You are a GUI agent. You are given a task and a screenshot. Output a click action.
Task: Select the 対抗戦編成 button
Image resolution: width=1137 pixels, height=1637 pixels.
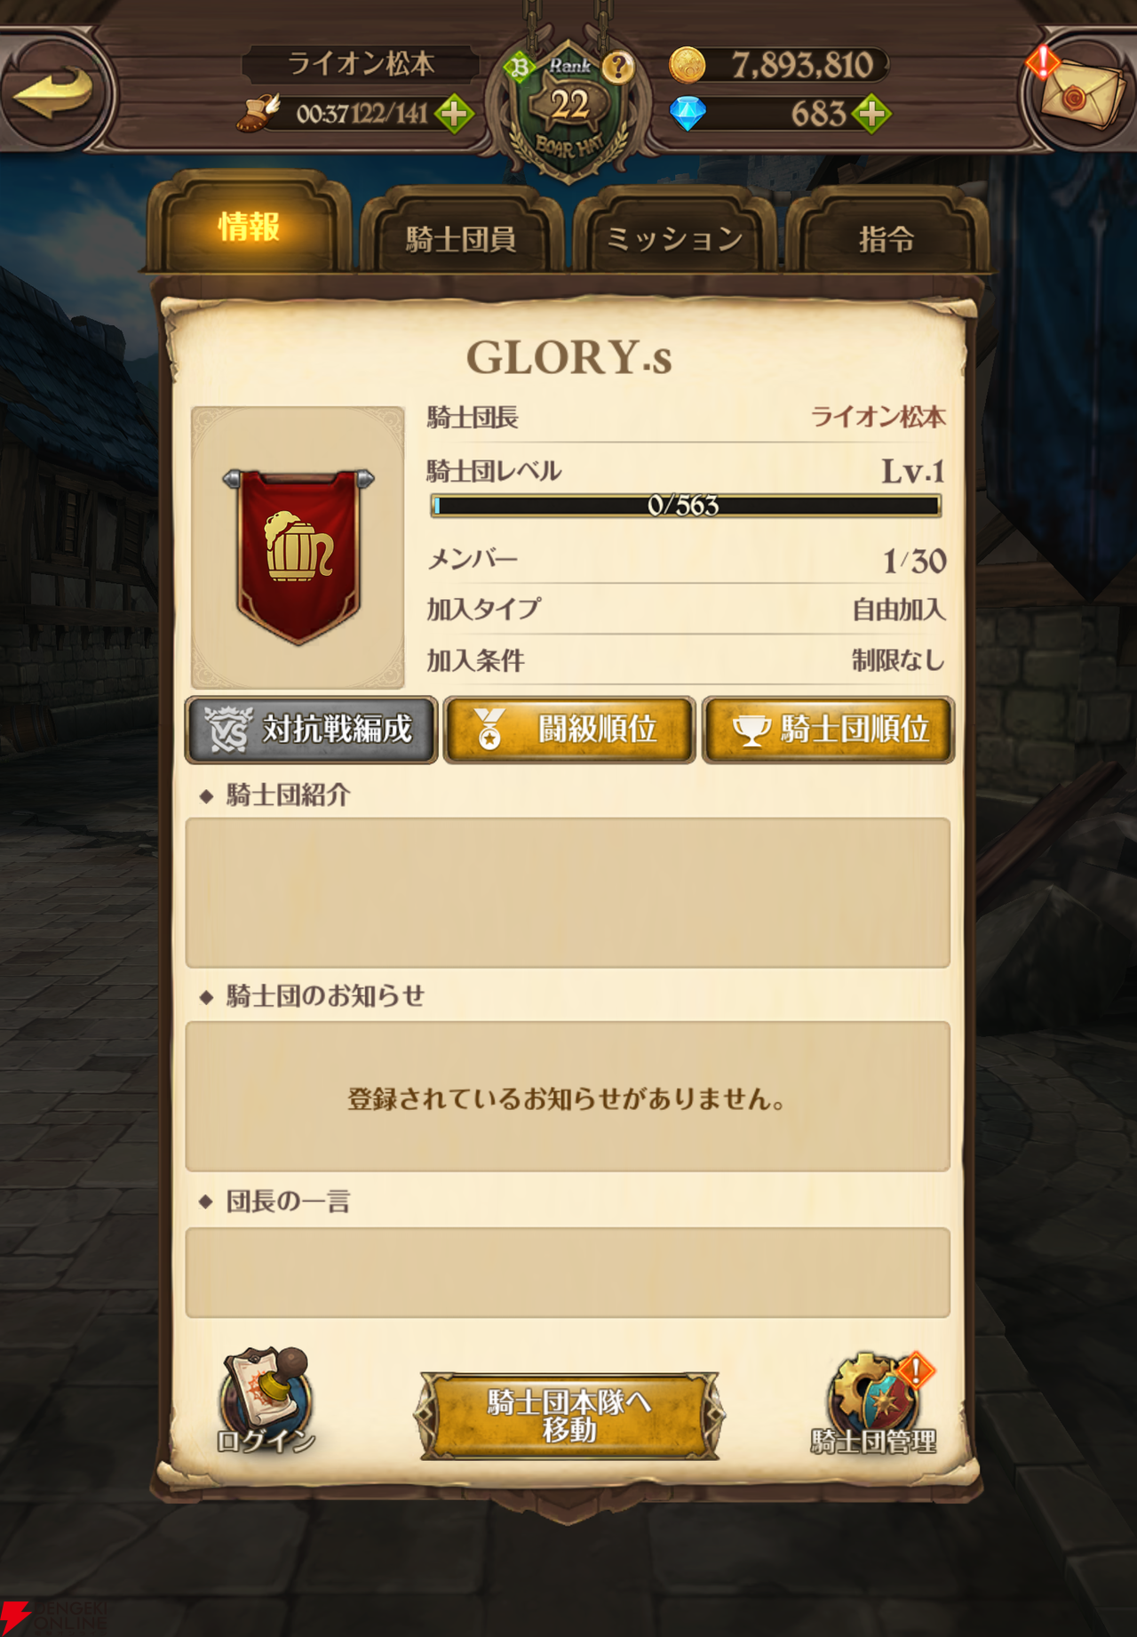pyautogui.click(x=311, y=730)
